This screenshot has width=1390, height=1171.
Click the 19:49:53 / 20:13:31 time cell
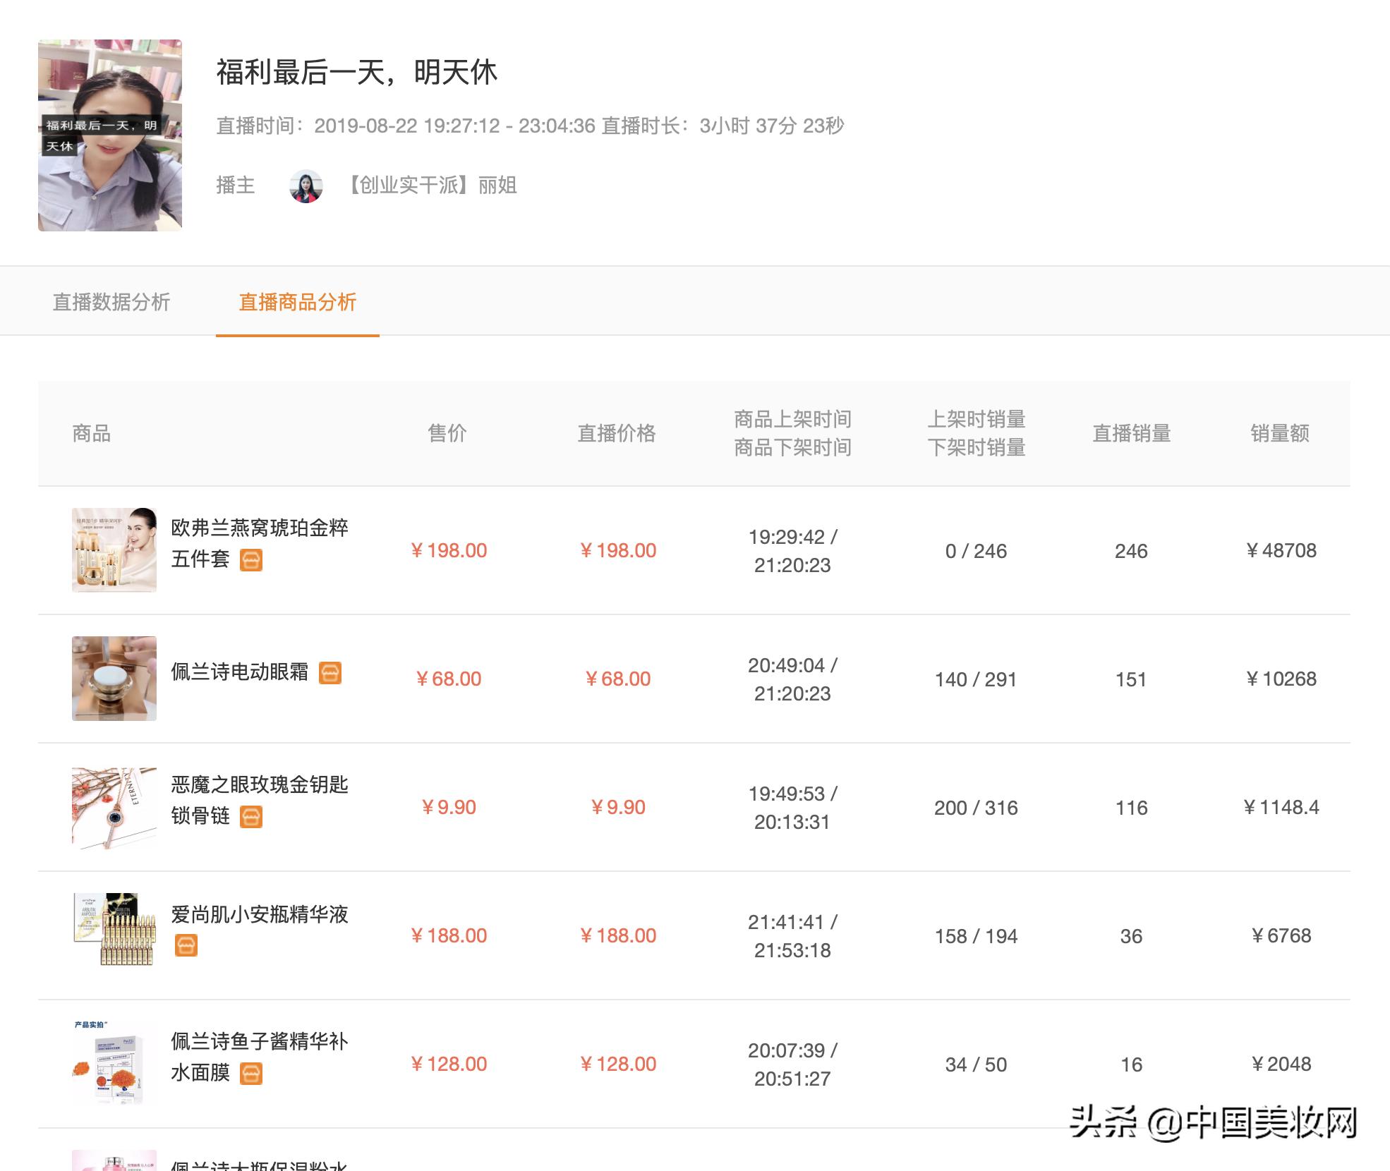[792, 808]
